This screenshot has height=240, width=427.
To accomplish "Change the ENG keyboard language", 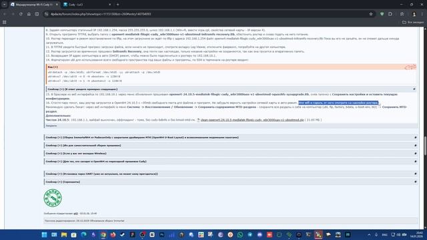I will coord(384,235).
